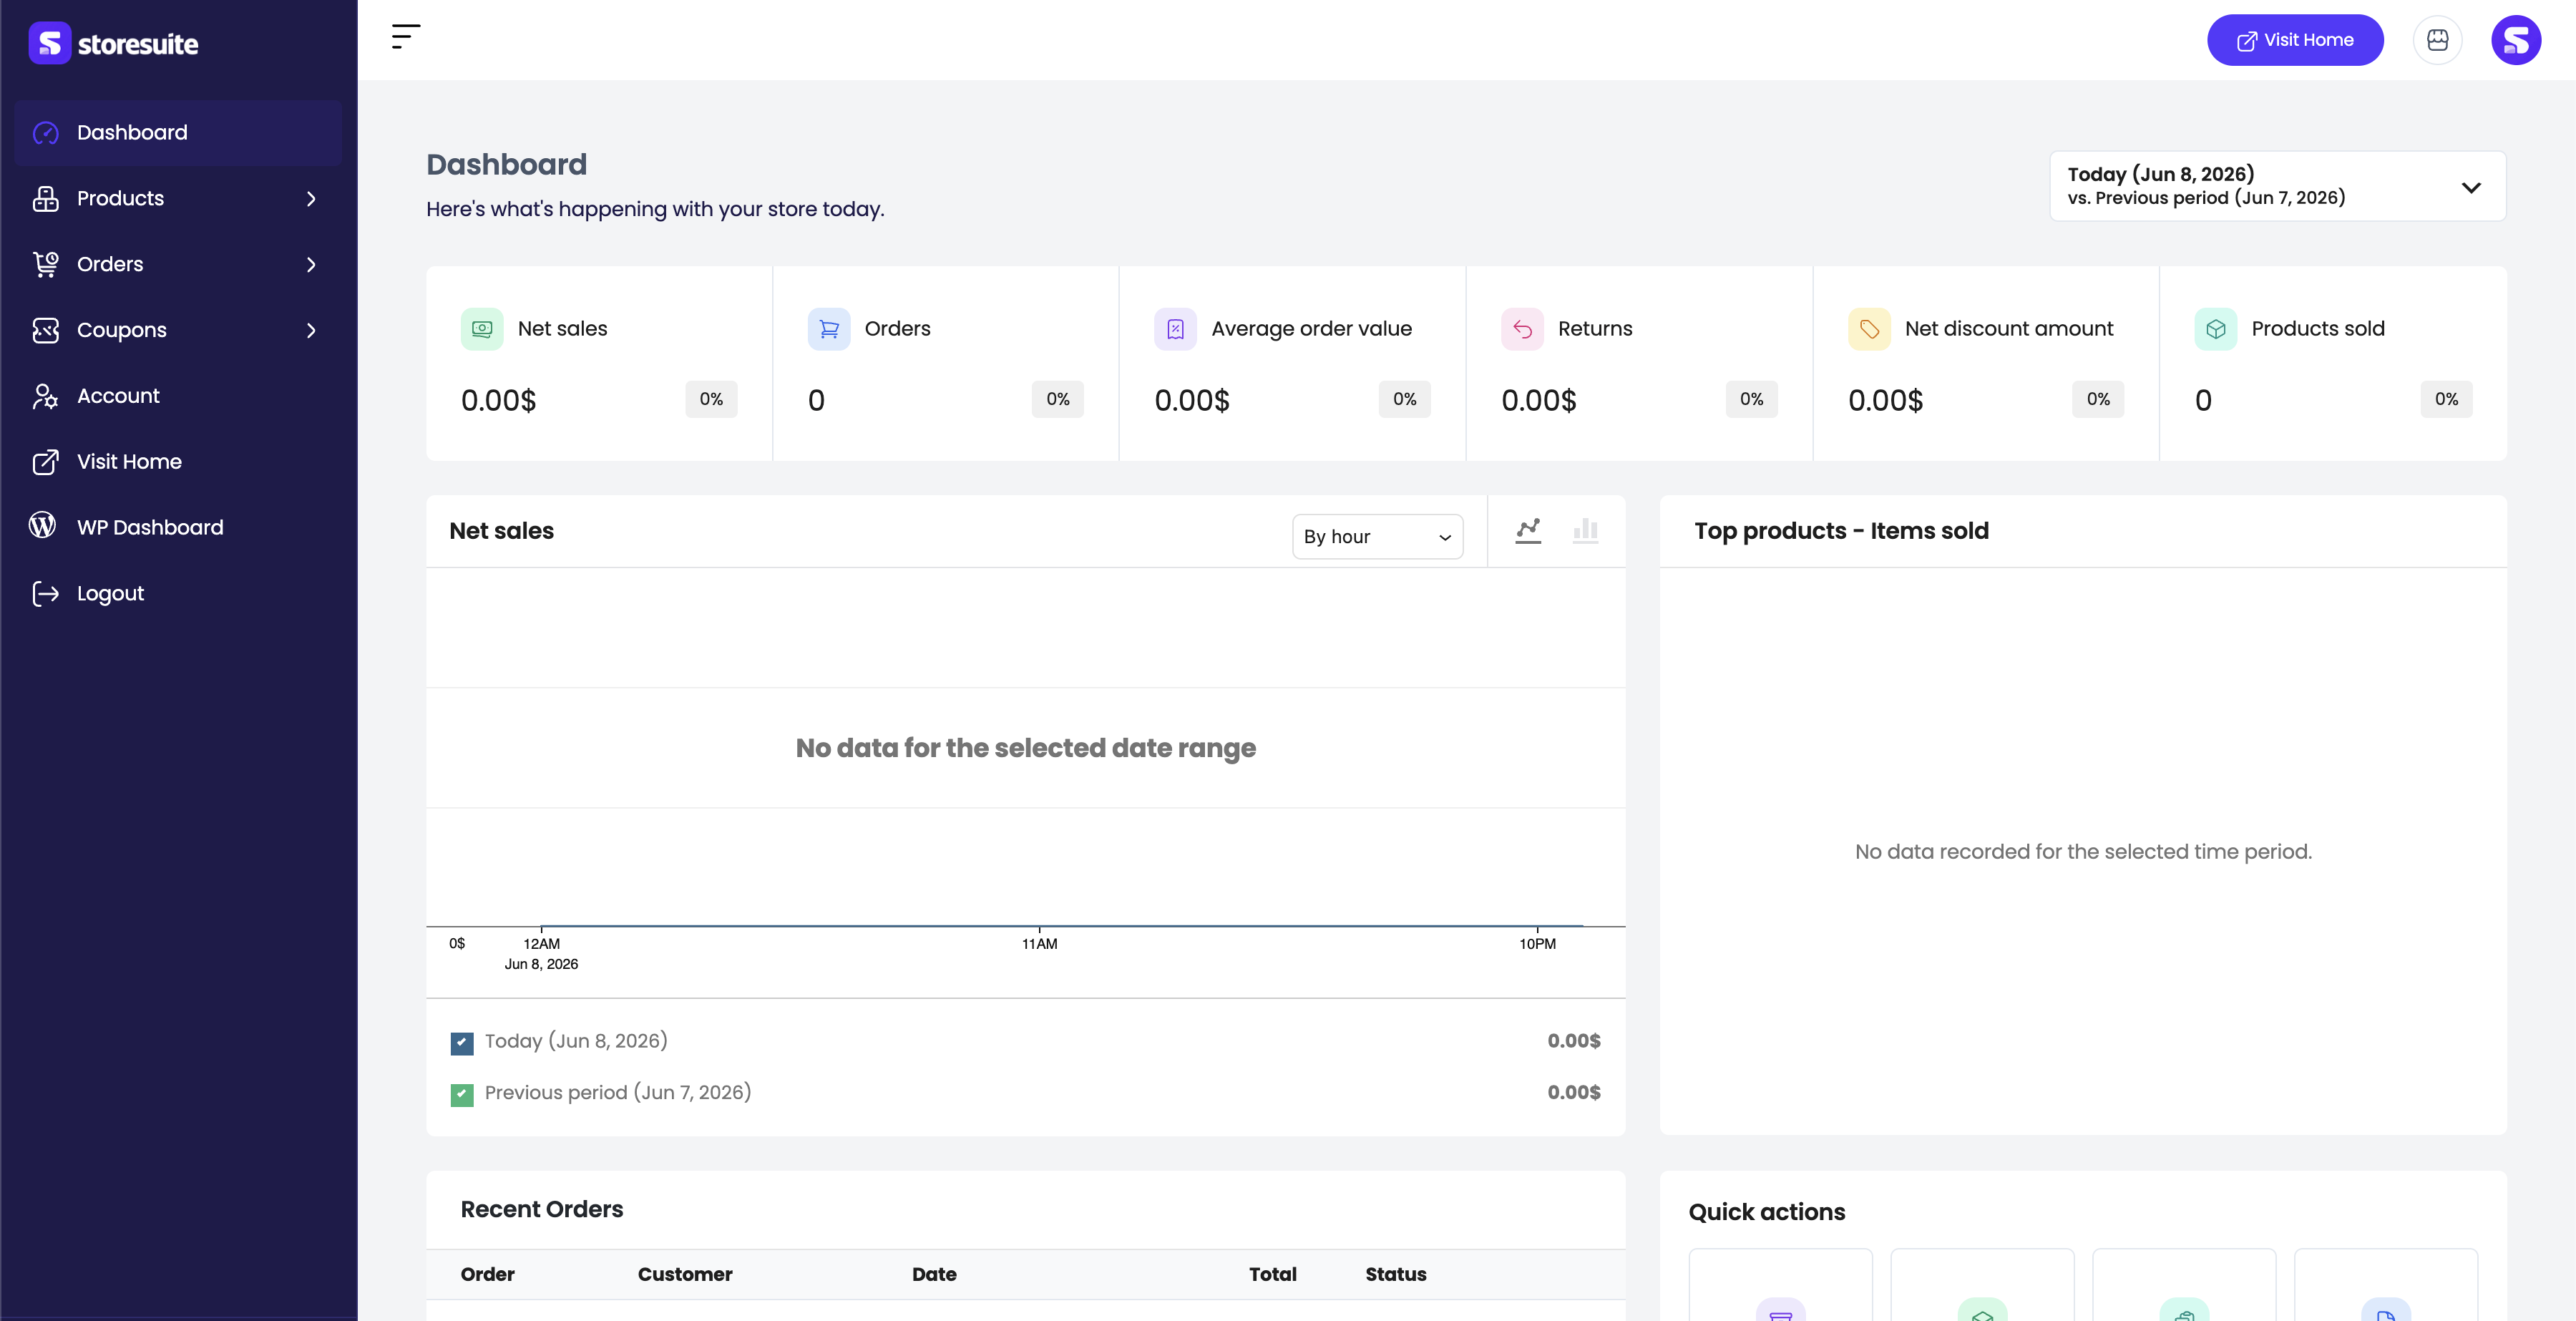2576x1321 pixels.
Task: Click the Net discount amount 0% badge
Action: 2098,399
